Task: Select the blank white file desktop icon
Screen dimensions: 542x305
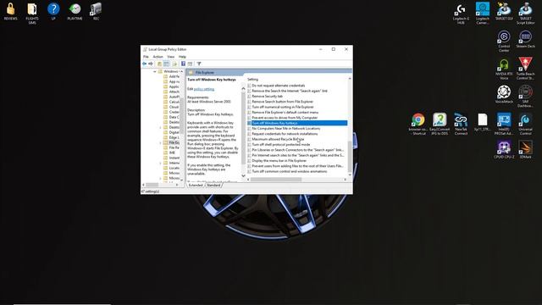Action: pyautogui.click(x=483, y=122)
